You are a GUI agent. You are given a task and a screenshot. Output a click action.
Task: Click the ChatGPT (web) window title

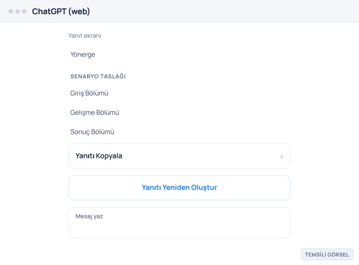pos(61,11)
